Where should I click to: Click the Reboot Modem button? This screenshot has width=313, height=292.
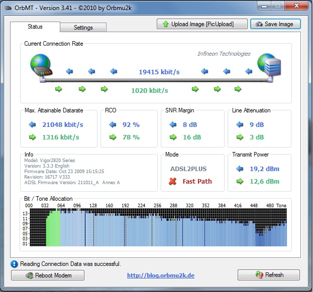point(48,275)
